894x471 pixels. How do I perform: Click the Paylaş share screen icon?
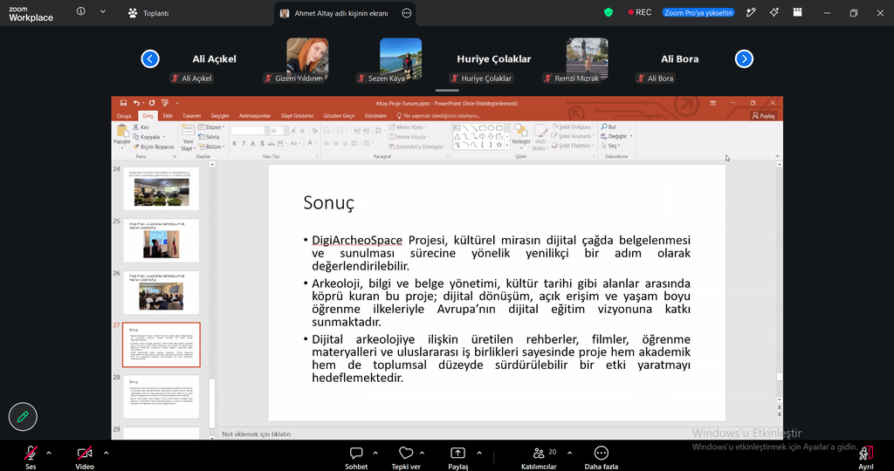tap(457, 454)
